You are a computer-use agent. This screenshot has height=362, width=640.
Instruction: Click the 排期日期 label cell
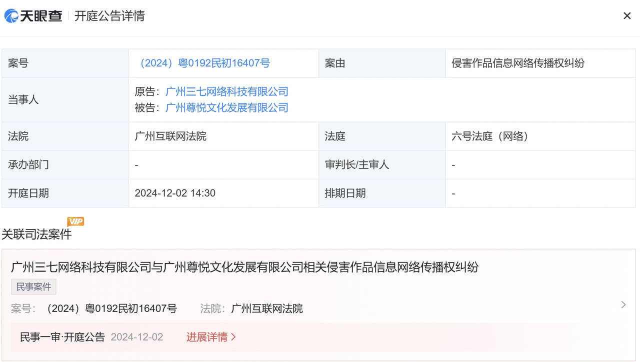[382, 193]
